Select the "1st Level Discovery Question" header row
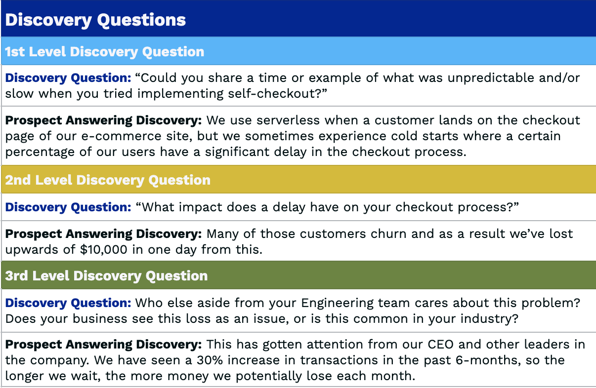This screenshot has height=388, width=596. point(105,52)
